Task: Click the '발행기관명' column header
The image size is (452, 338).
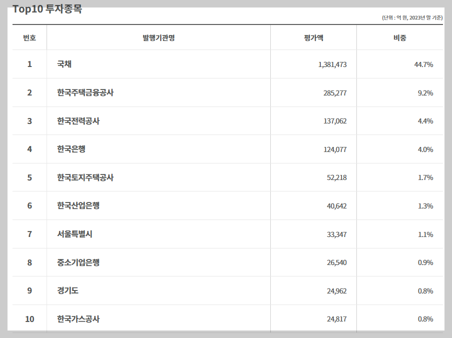Action: coord(159,37)
